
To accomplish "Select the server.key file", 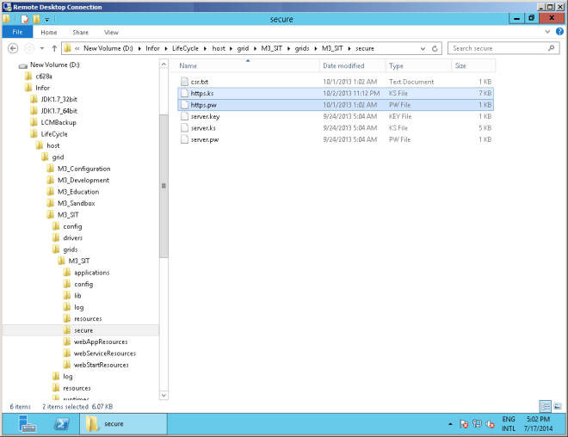I will [x=205, y=115].
